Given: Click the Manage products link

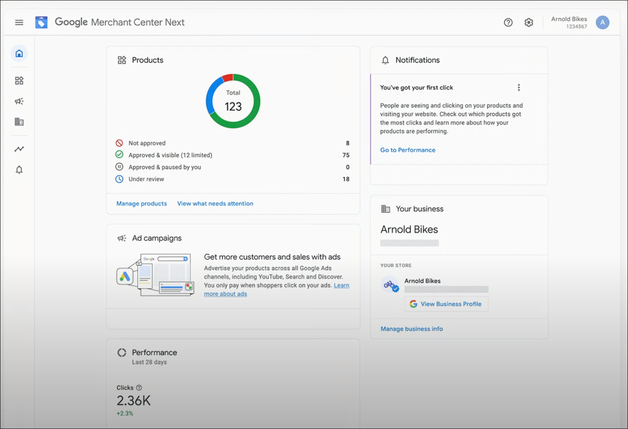Looking at the screenshot, I should click(142, 203).
